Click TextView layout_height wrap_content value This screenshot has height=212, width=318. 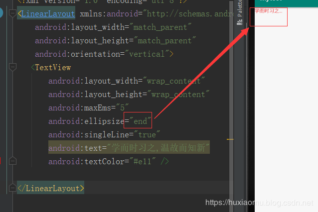178,95
